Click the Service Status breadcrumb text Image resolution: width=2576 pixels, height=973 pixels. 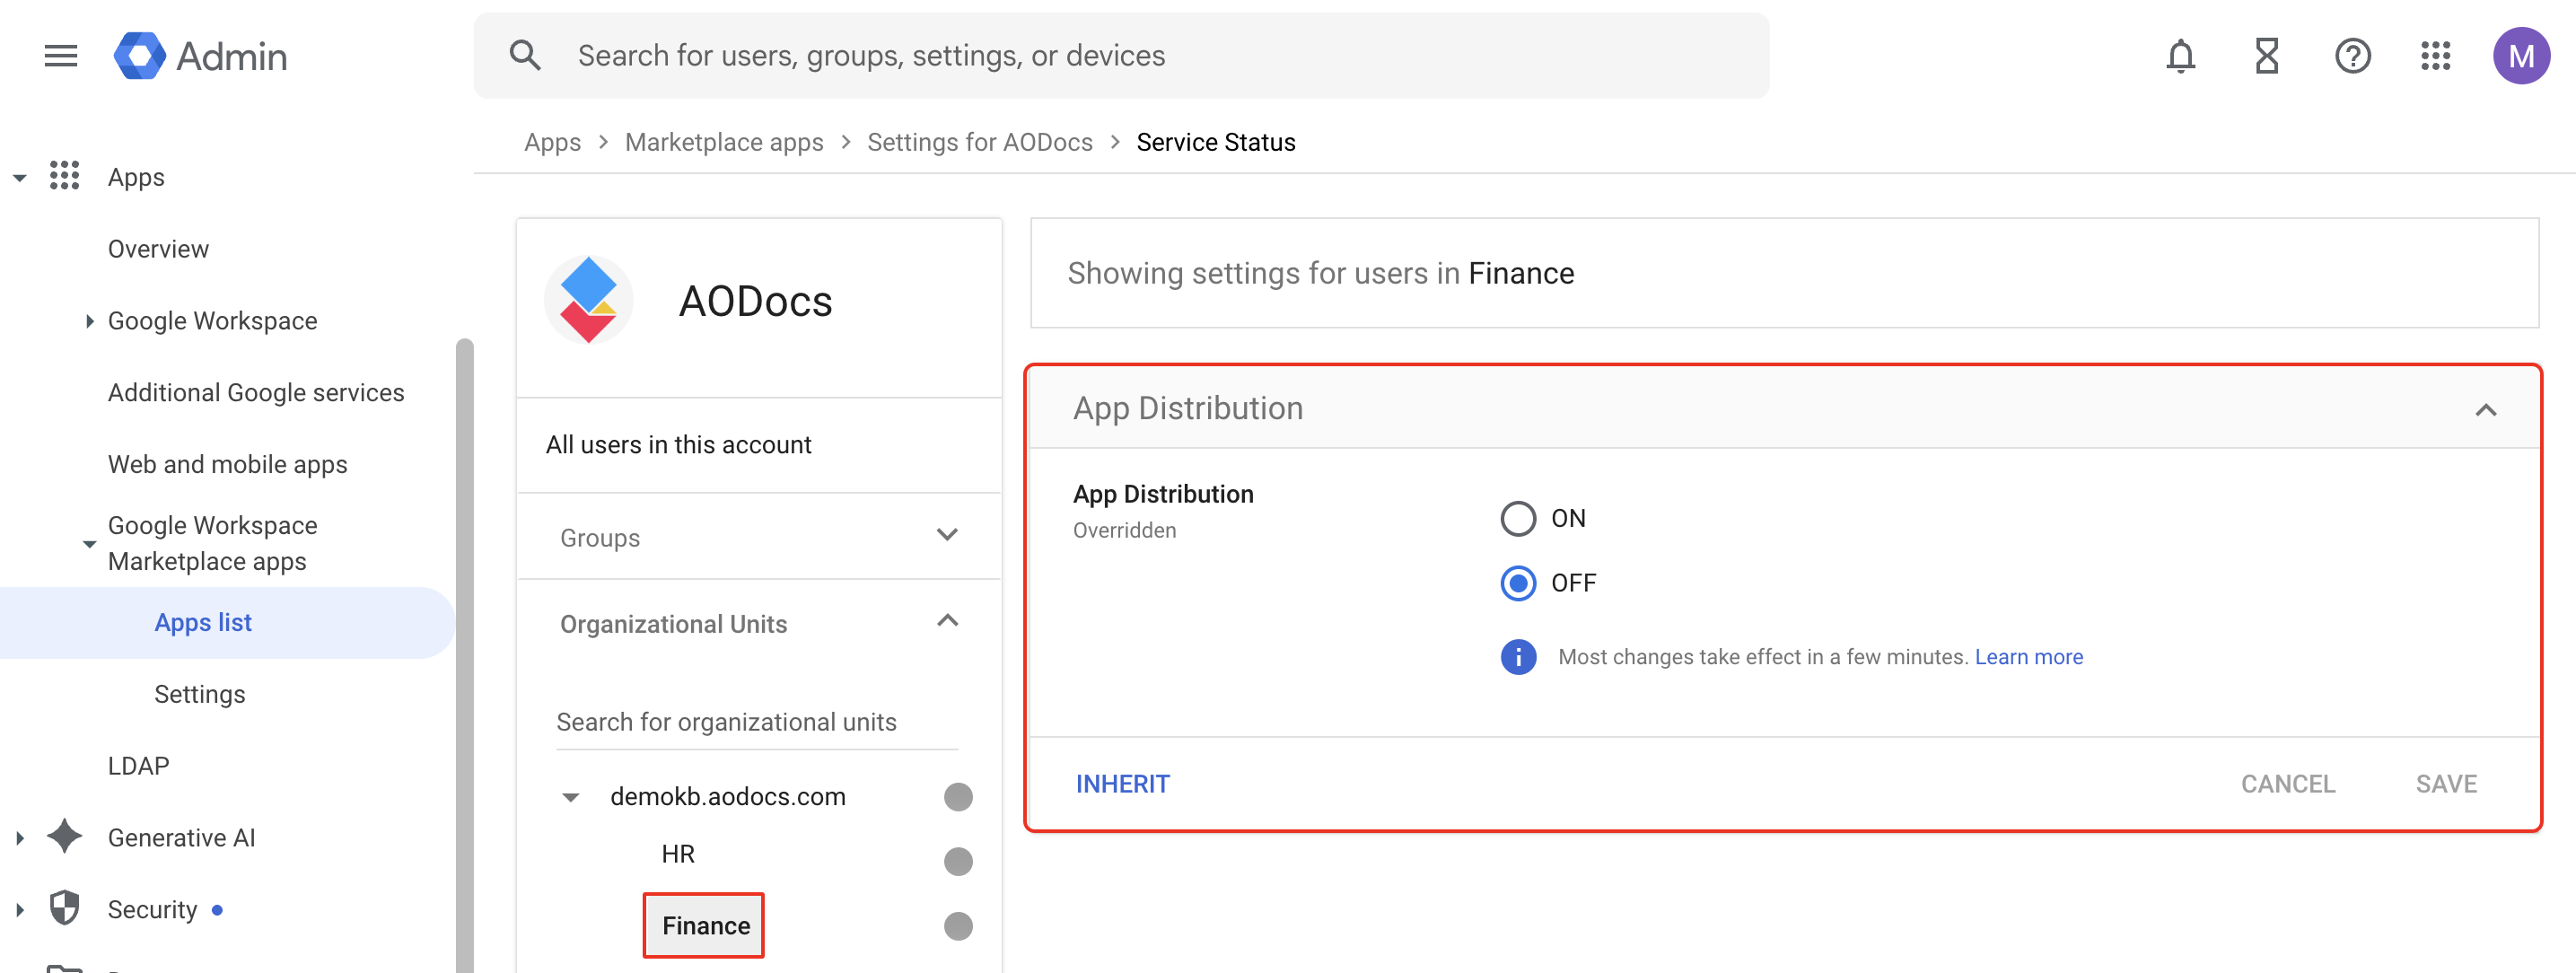tap(1215, 142)
